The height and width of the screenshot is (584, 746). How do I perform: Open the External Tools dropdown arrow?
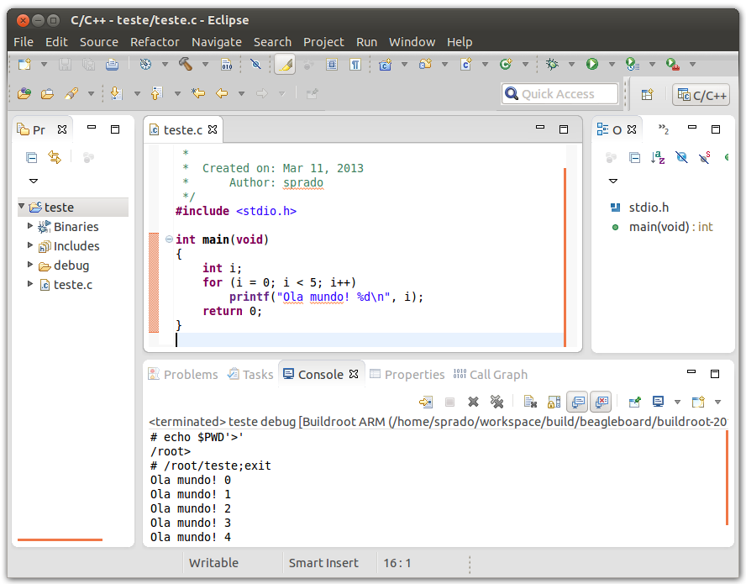[x=693, y=64]
